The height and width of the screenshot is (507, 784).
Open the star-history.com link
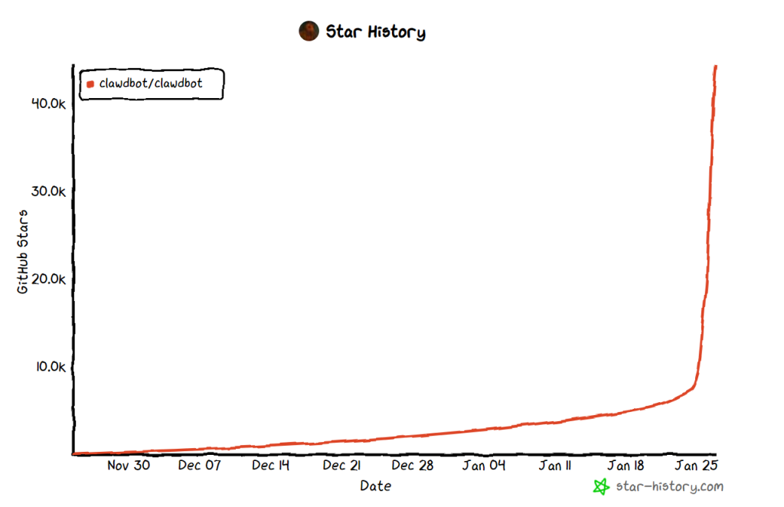click(669, 486)
